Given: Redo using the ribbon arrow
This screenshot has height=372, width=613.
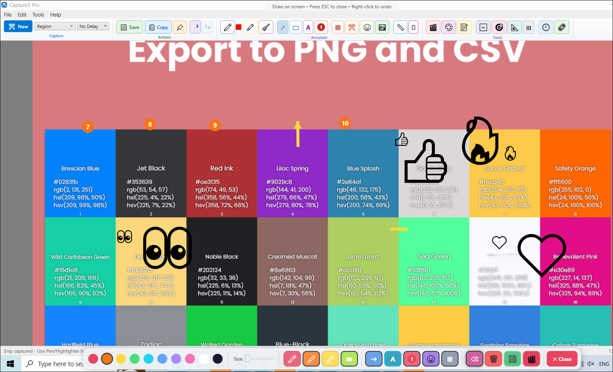Looking at the screenshot, I should click(x=207, y=27).
